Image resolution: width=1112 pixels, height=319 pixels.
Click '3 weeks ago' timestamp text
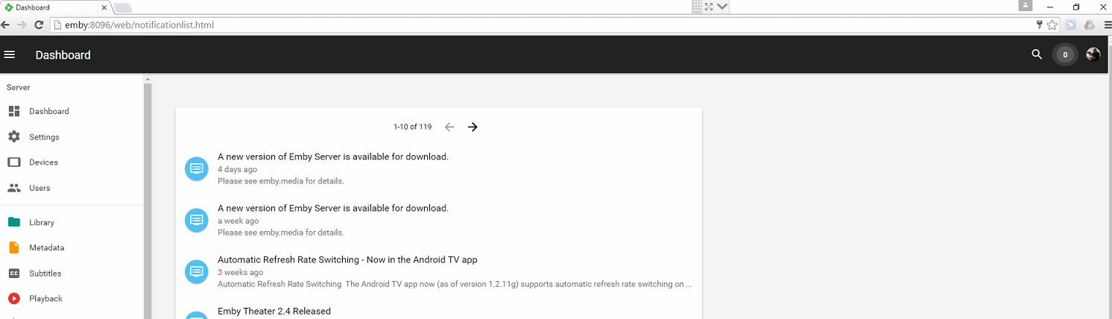coord(240,272)
